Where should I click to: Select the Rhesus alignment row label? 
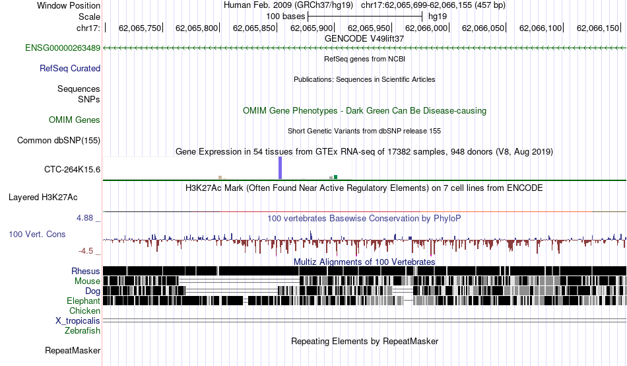(86, 272)
